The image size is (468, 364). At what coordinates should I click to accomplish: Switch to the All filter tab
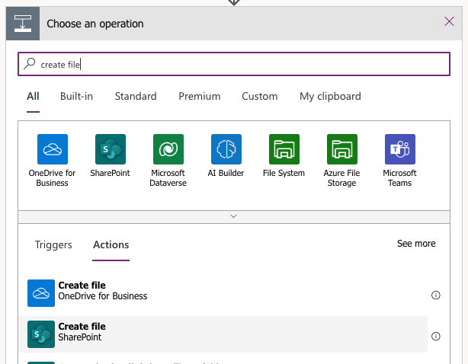coord(33,96)
